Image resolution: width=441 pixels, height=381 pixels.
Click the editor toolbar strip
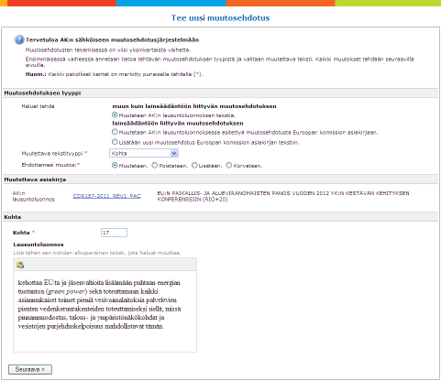coord(105,265)
